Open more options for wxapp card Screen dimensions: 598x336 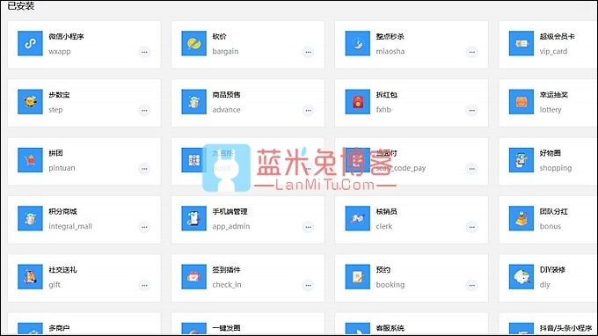[144, 52]
